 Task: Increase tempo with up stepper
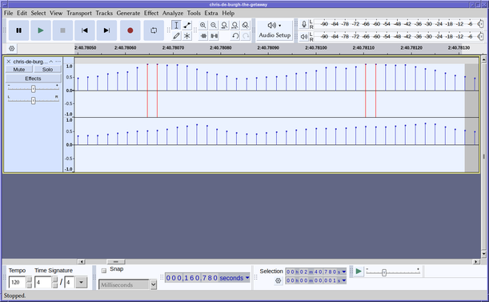[x=29, y=280]
